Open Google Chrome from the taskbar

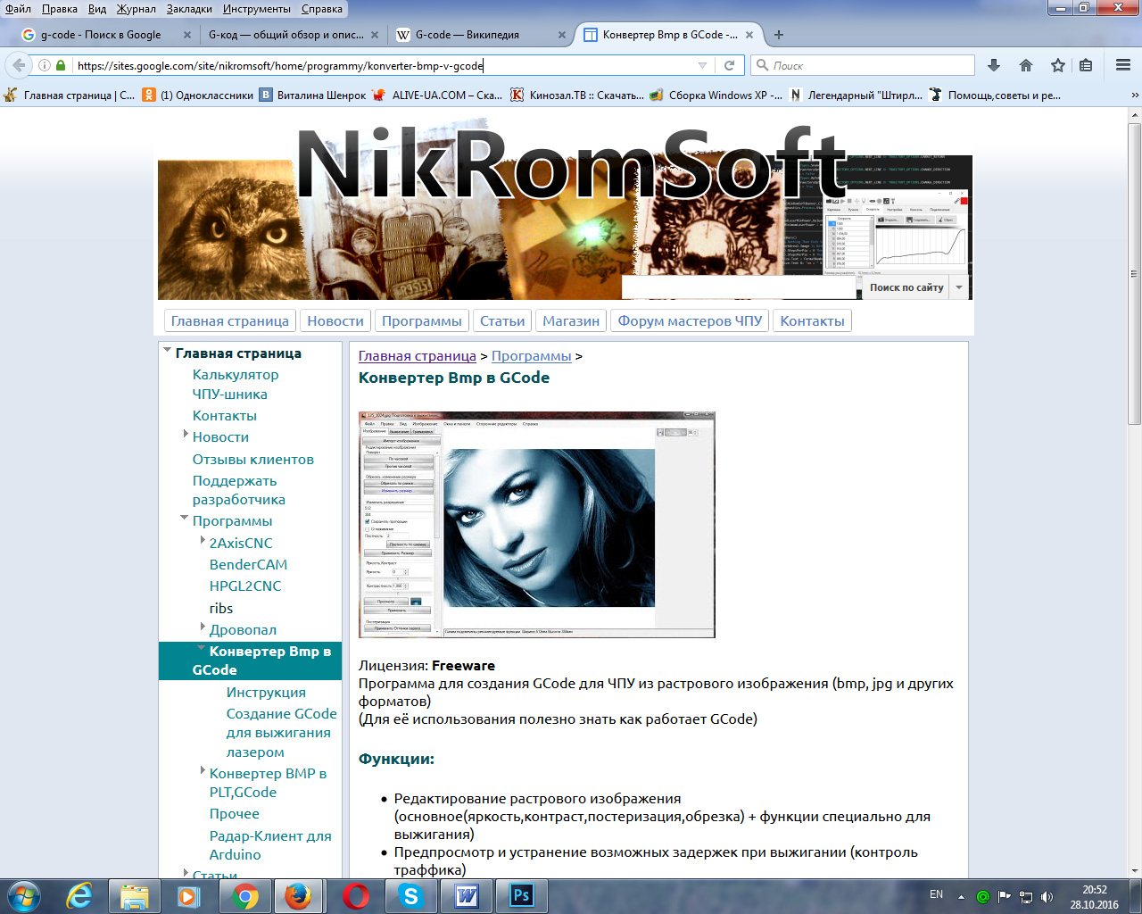click(245, 896)
